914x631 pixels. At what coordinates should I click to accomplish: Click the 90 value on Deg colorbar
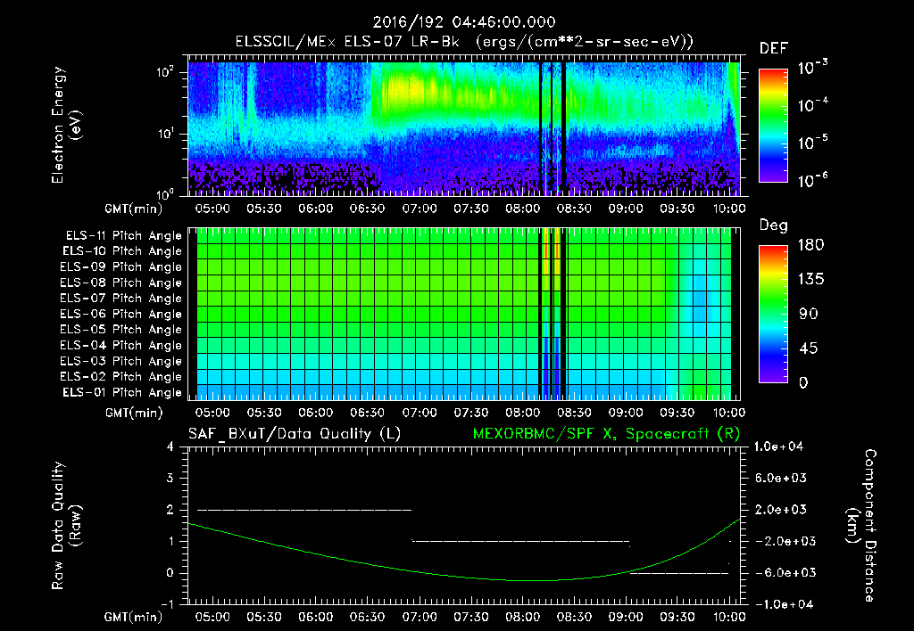pos(807,315)
